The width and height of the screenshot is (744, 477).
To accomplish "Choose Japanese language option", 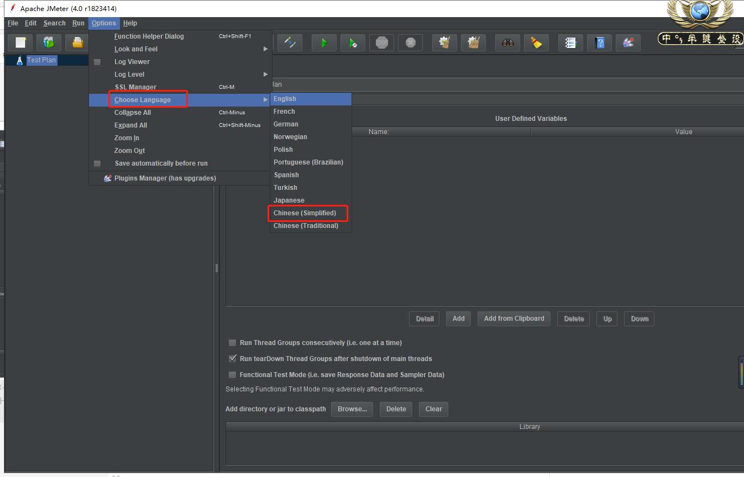I will coord(311,200).
